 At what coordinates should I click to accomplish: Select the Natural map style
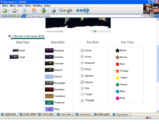point(54,70)
